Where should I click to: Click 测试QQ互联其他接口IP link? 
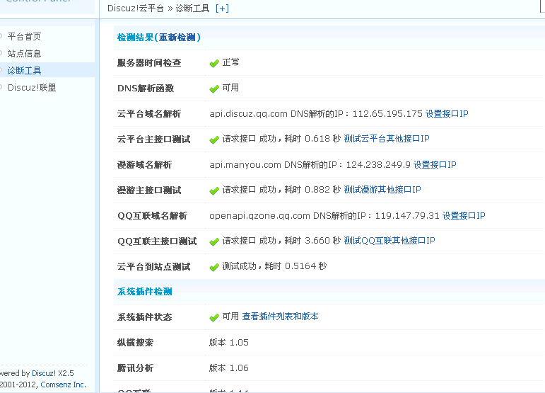tap(389, 241)
